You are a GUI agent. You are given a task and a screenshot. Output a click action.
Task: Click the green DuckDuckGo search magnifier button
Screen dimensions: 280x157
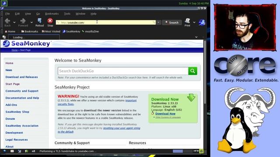192,71
